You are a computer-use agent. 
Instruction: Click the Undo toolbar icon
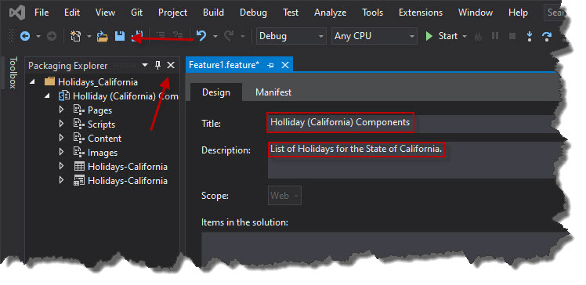(201, 36)
